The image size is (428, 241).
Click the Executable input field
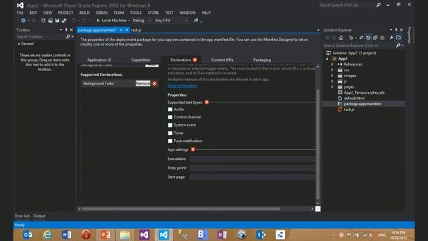pyautogui.click(x=252, y=159)
